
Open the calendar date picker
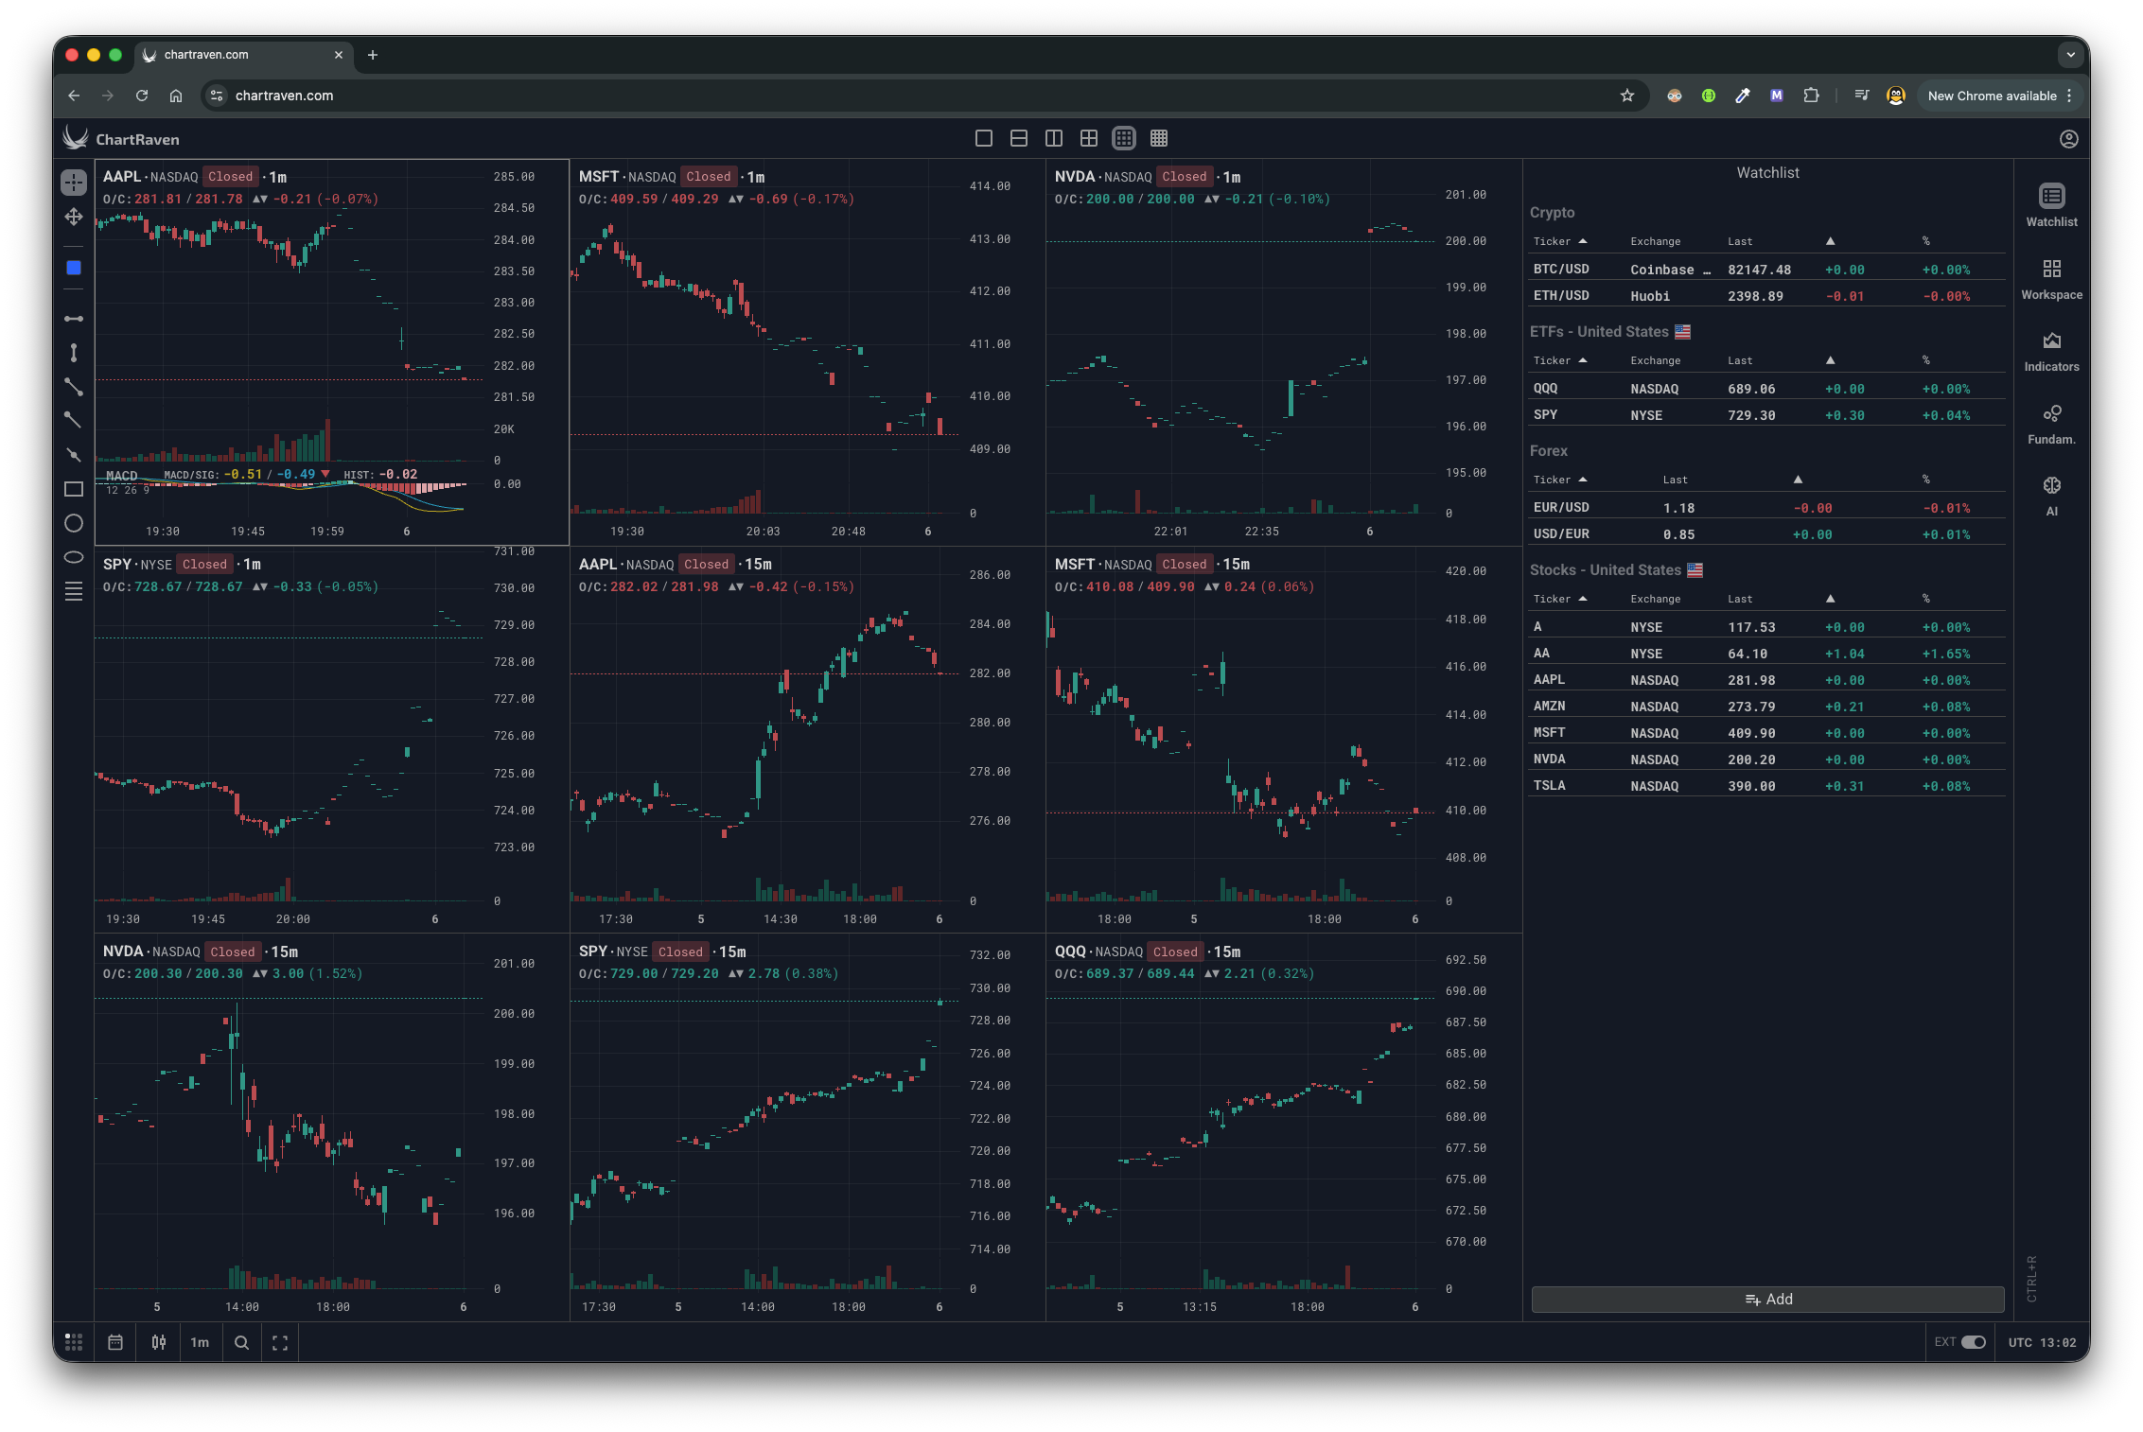coord(115,1342)
